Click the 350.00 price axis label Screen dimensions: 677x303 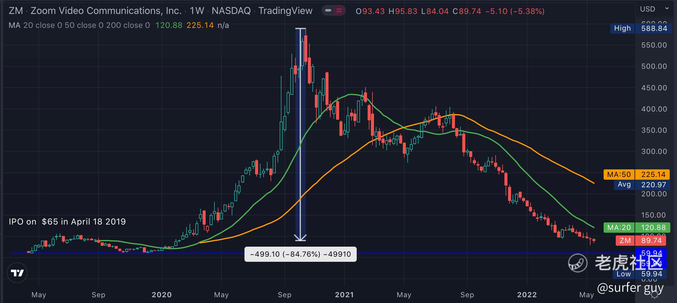tap(654, 130)
